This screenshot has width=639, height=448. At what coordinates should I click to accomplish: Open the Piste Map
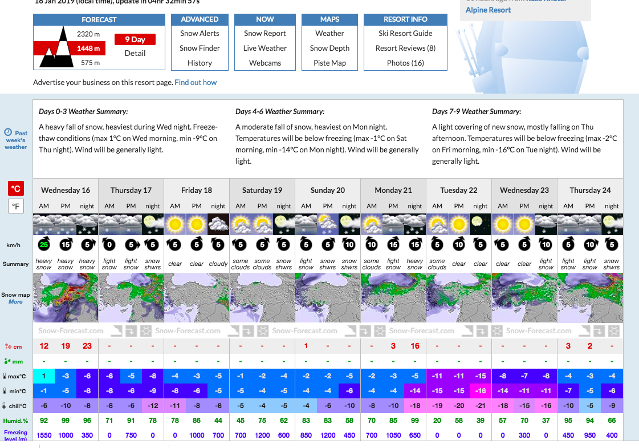coord(329,63)
